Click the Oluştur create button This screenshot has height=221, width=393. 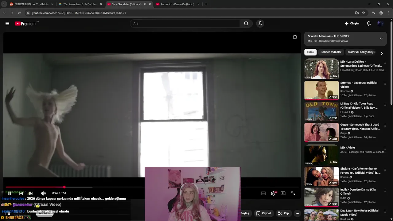[352, 24]
